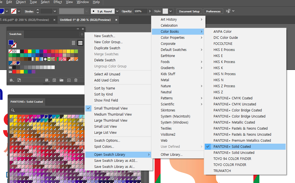
Task: Open brush definition 5 pt. Round dropdown
Action: click(117, 11)
